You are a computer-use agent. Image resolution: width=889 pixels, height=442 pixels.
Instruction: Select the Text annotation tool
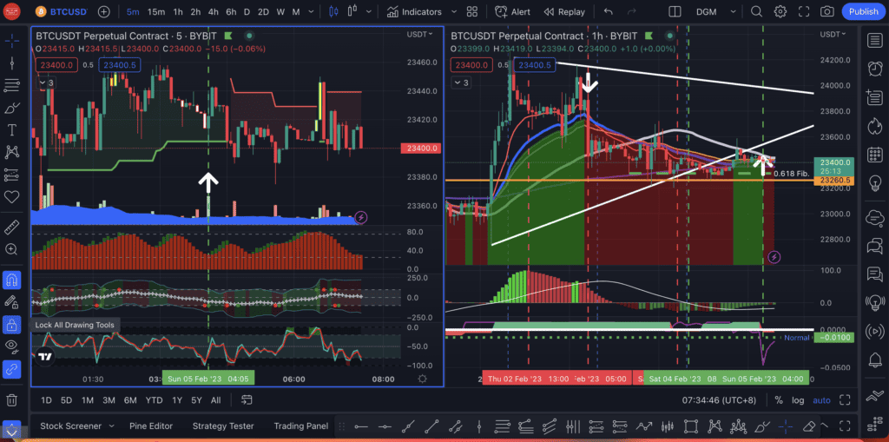[12, 130]
